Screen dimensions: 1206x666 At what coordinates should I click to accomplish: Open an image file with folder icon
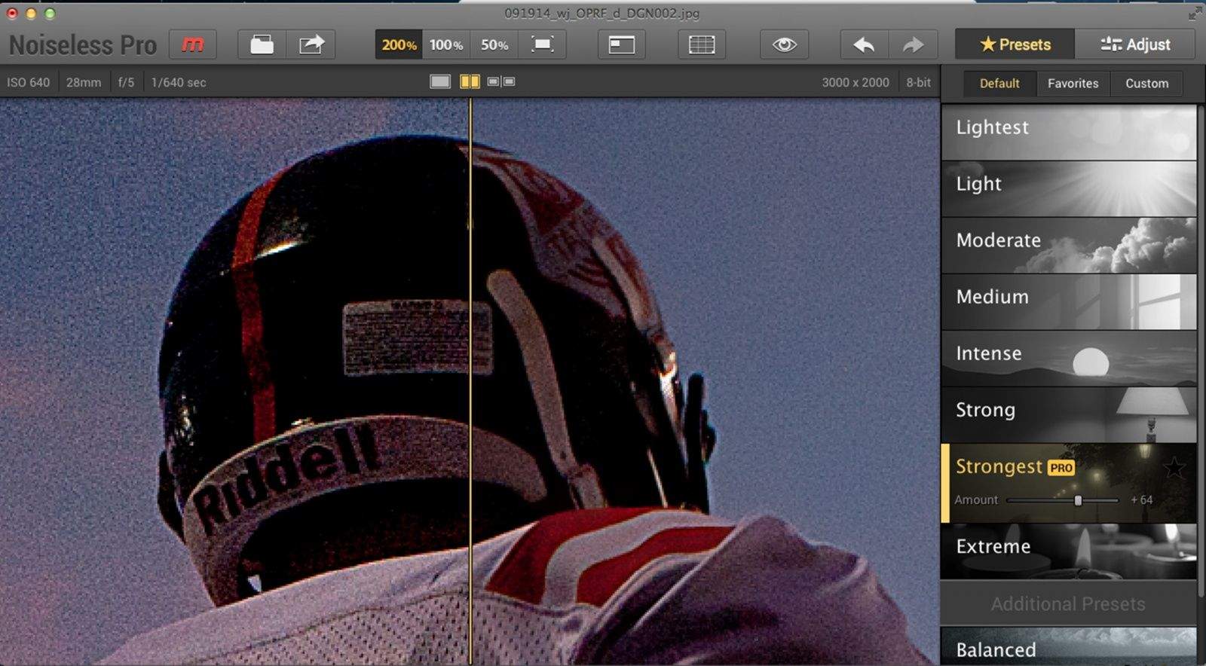(x=262, y=44)
